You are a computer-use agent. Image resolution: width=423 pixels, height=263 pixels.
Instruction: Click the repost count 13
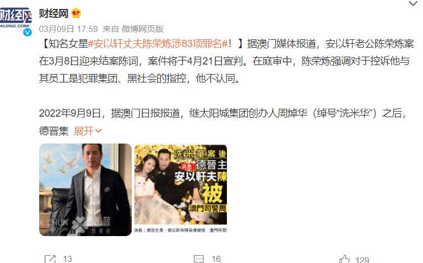[67, 259]
